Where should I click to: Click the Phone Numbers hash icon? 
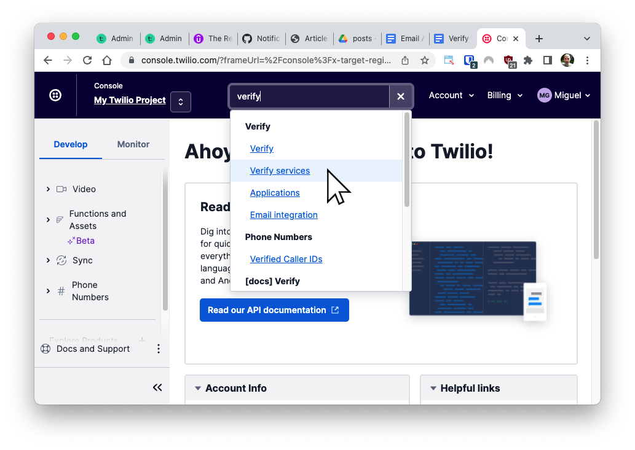click(x=61, y=291)
